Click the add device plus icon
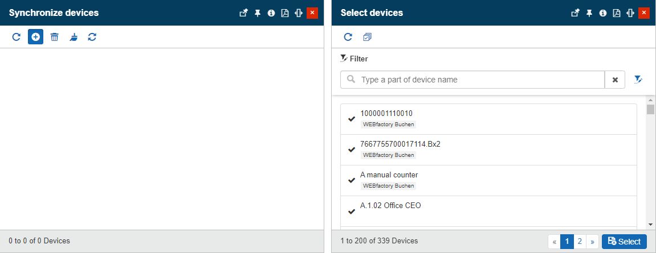Image resolution: width=656 pixels, height=253 pixels. [35, 37]
